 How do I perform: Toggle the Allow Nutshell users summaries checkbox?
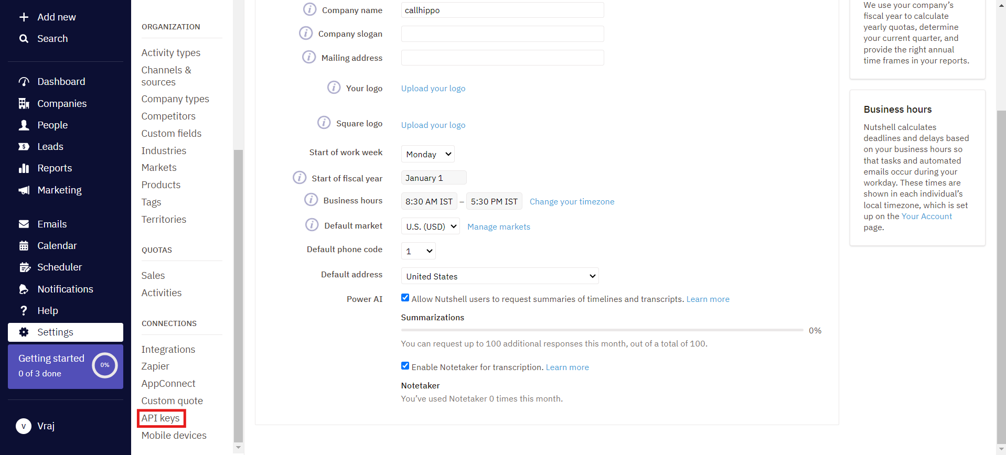tap(405, 298)
